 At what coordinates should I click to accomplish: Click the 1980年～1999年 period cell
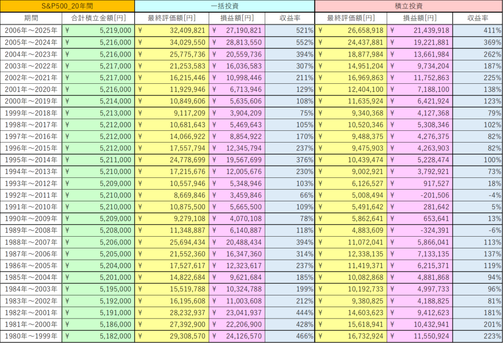(x=31, y=336)
